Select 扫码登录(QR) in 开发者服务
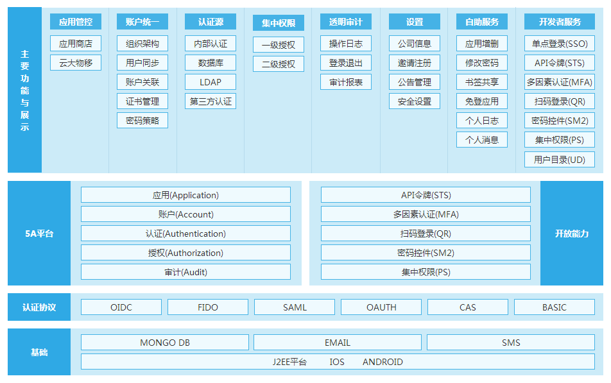This screenshot has width=611, height=383. [559, 101]
